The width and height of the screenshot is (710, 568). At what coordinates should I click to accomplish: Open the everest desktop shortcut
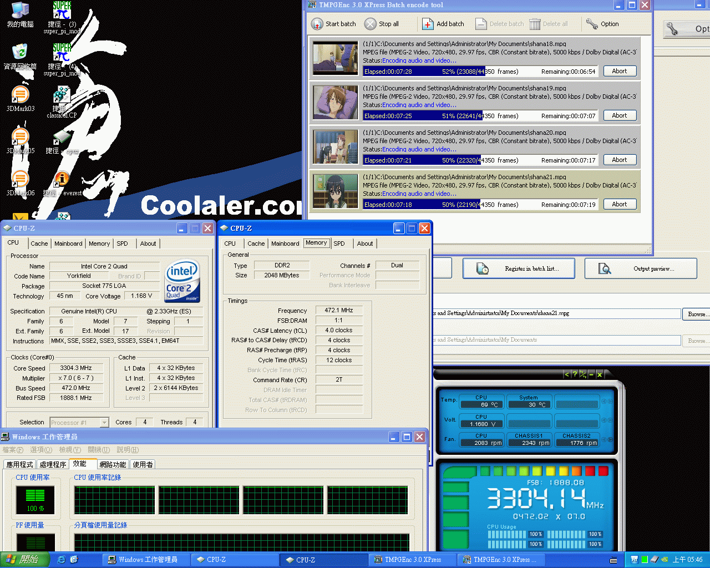(x=62, y=183)
